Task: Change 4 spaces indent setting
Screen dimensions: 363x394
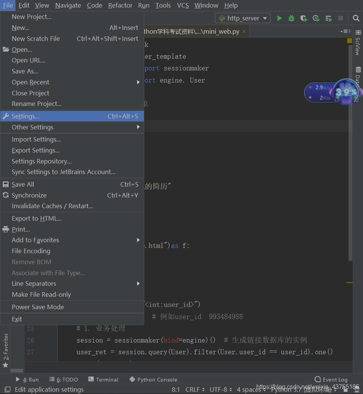Action: 251,389
